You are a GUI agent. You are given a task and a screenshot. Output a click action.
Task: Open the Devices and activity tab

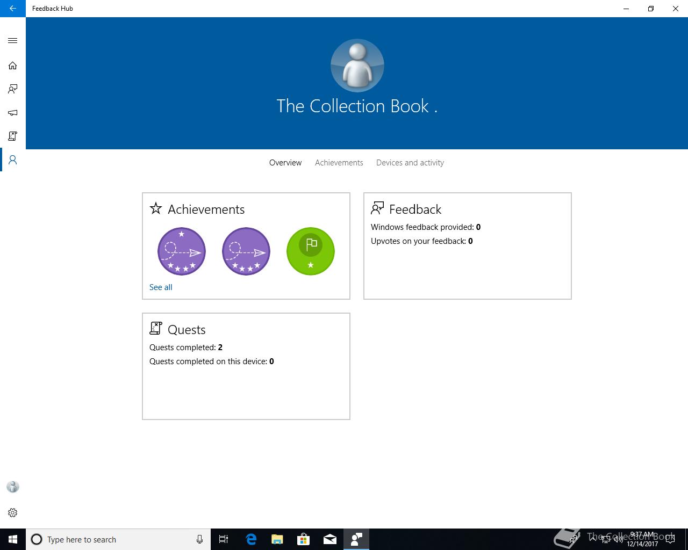click(410, 163)
